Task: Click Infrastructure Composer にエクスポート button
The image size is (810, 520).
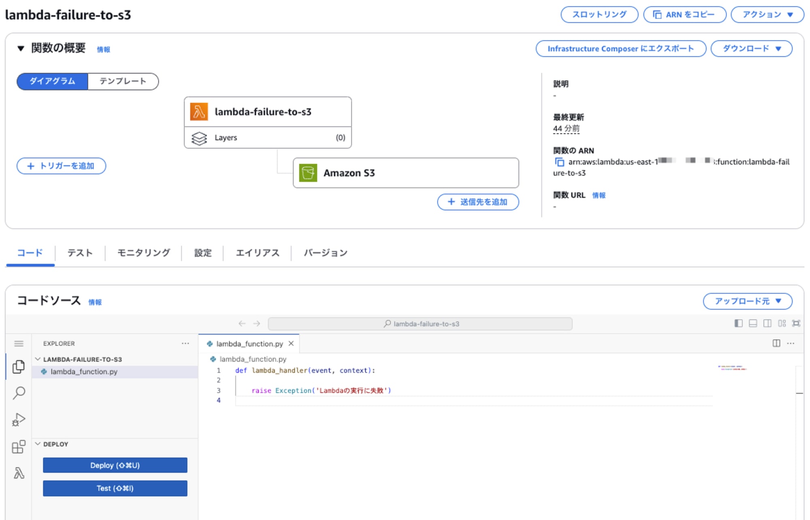Action: 621,49
